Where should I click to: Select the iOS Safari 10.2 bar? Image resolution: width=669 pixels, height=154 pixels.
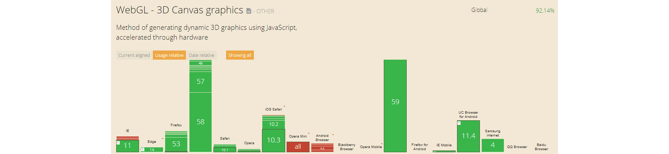274,125
